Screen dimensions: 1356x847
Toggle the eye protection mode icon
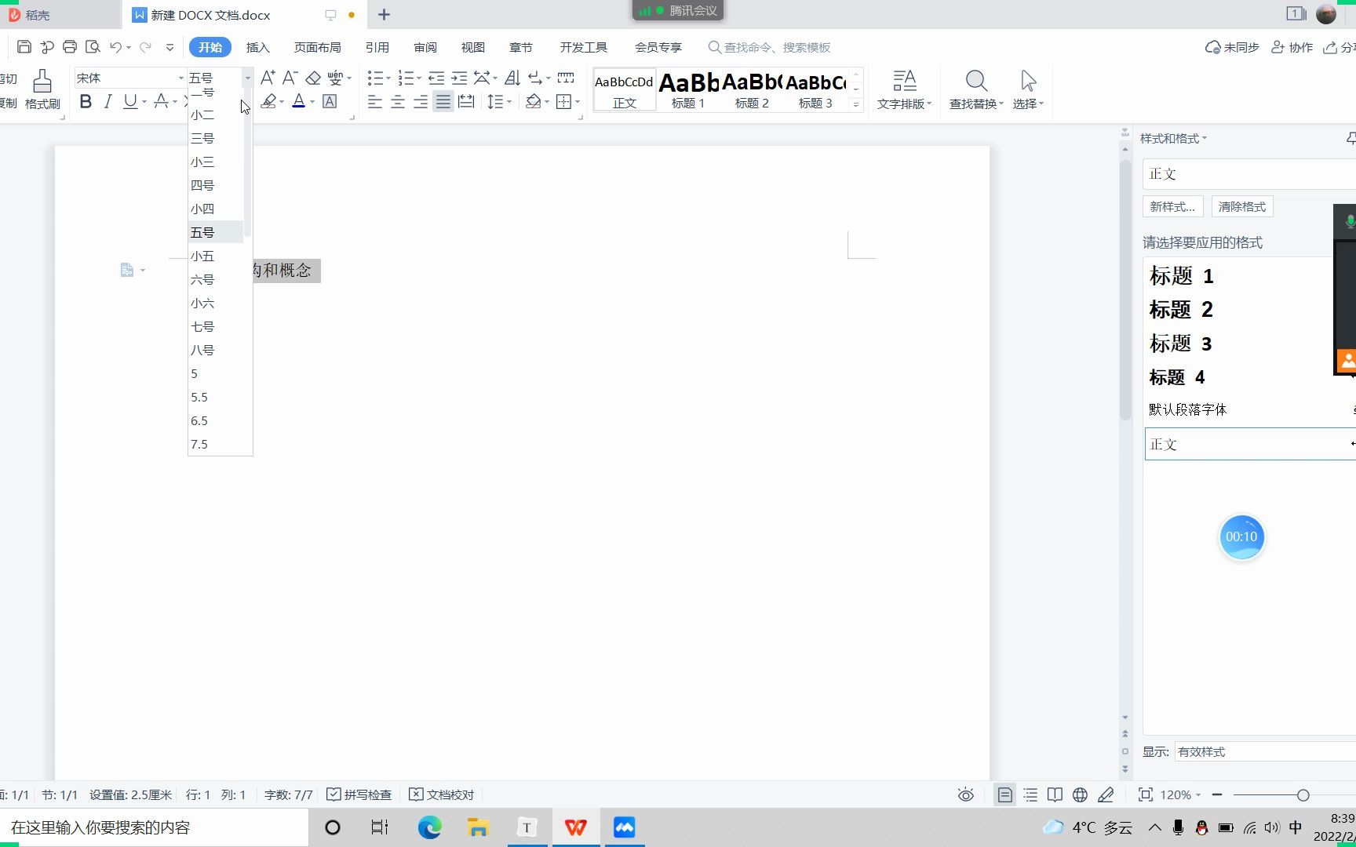pos(966,794)
